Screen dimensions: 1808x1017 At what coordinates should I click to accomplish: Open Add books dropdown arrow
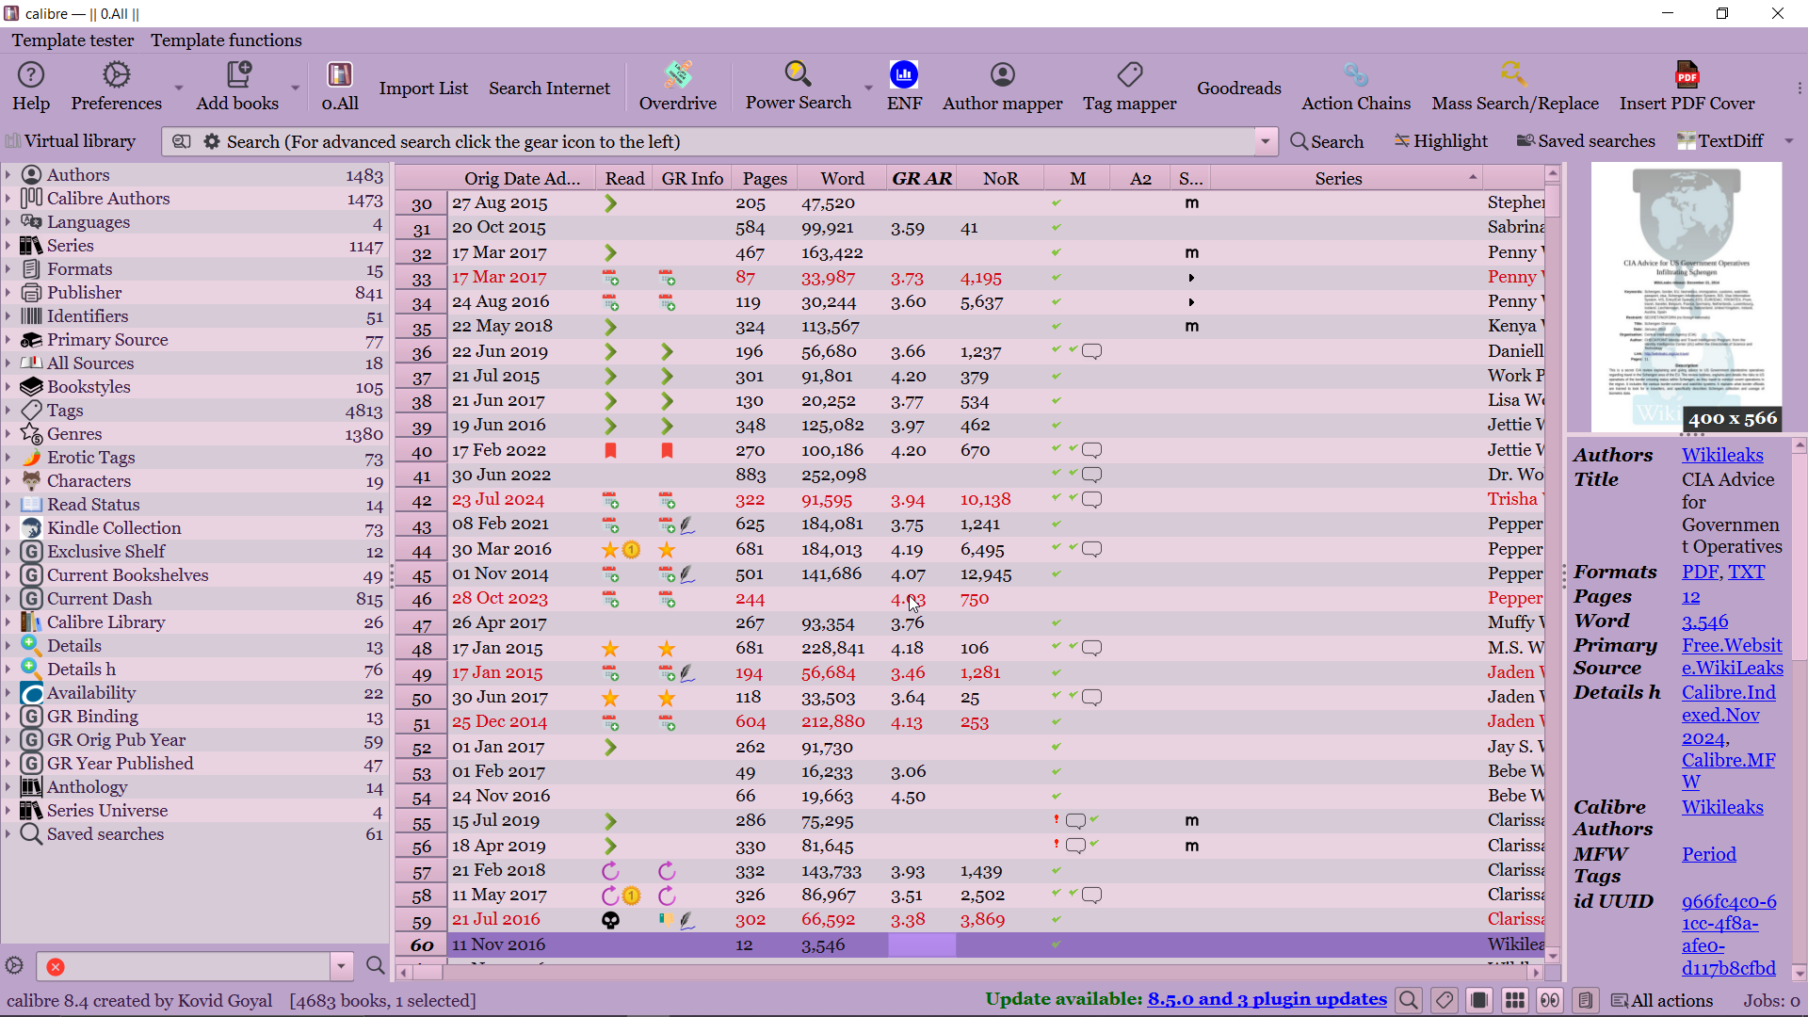[x=295, y=88]
